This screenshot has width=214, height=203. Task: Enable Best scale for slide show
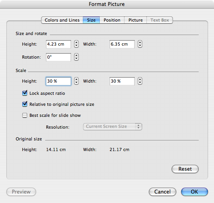point(25,115)
